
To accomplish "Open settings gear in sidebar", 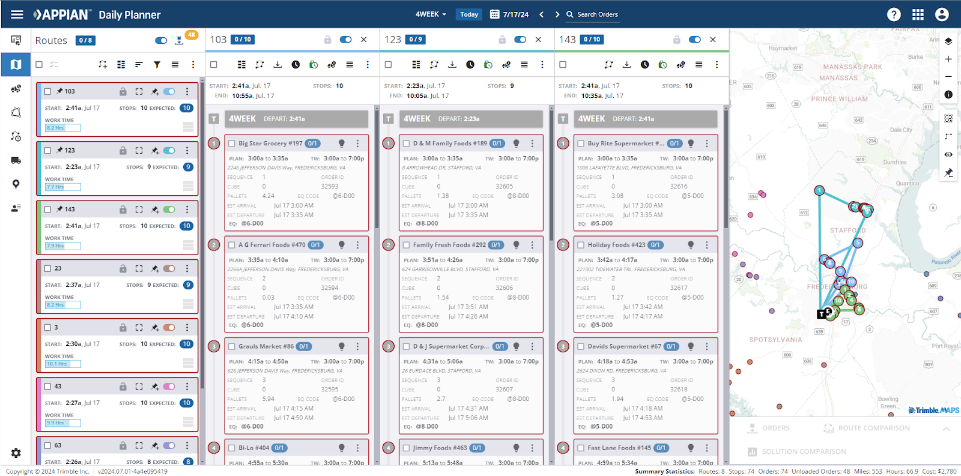I will [16, 453].
